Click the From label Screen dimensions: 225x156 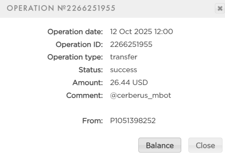point(93,121)
